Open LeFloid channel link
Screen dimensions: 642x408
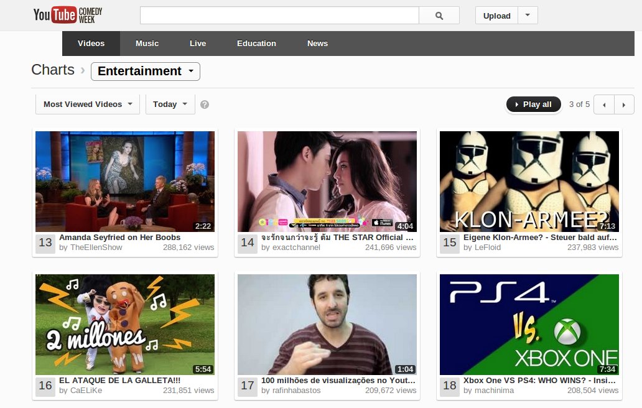pos(488,248)
